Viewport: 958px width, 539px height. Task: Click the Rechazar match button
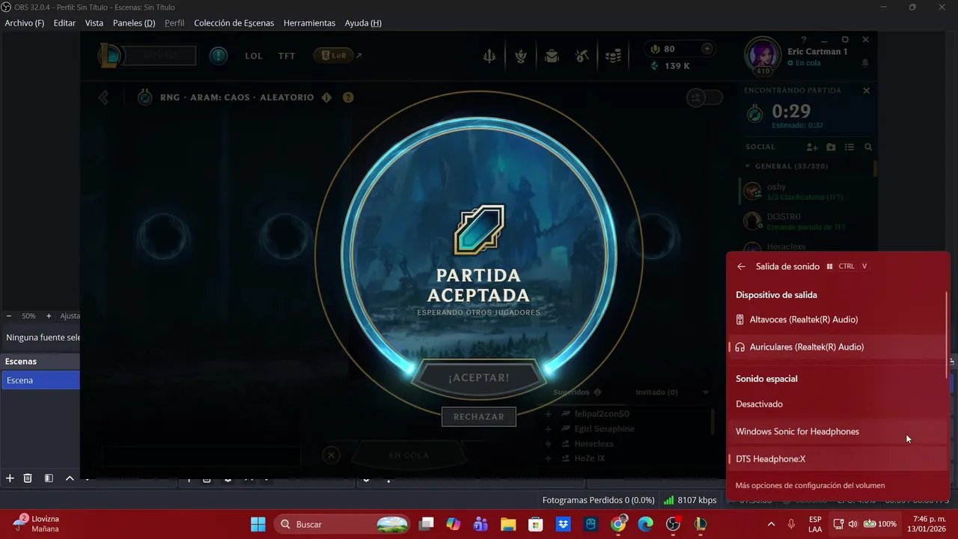[479, 416]
